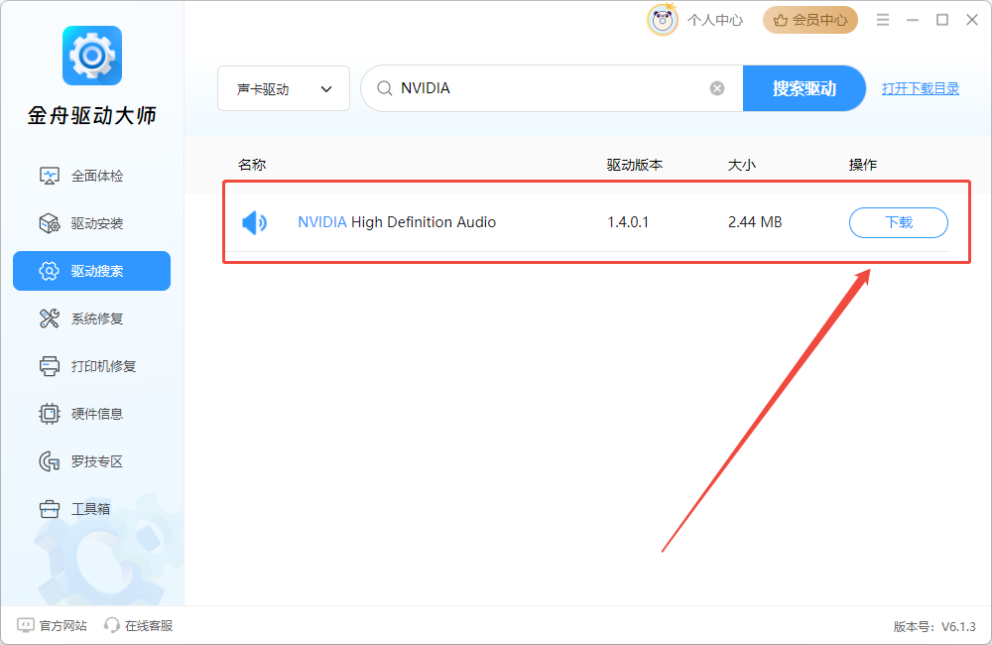This screenshot has height=645, width=992.
Task: Open 个人中心 personal center
Action: click(x=715, y=20)
